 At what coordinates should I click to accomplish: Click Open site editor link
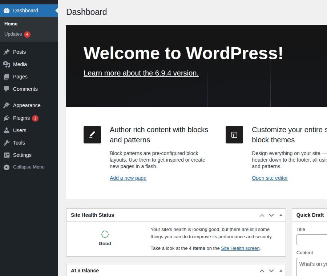[270, 178]
